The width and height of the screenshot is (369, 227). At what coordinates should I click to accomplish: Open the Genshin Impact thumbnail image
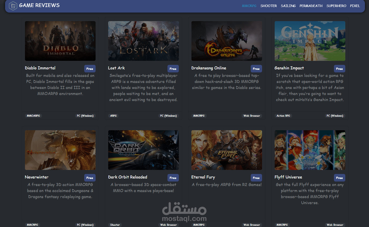[310, 41]
